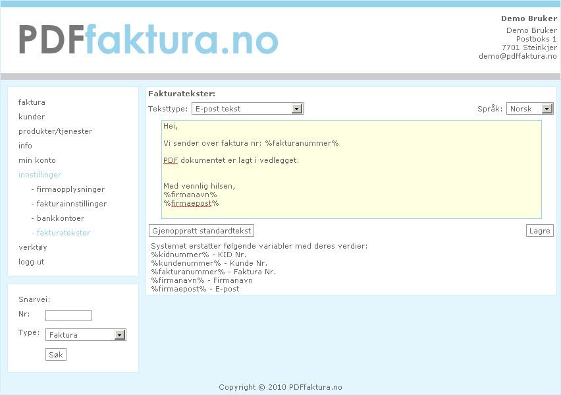Click the '%kundenummer% - Kunde Nr.' line
The width and height of the screenshot is (561, 395).
[209, 264]
